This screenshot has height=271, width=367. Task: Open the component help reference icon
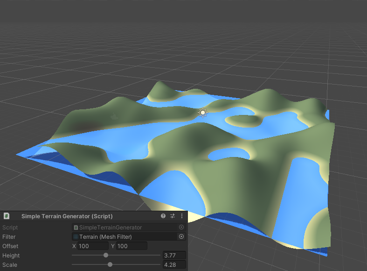click(x=163, y=216)
